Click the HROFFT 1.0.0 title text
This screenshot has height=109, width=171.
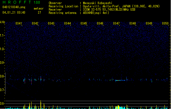[21, 2]
